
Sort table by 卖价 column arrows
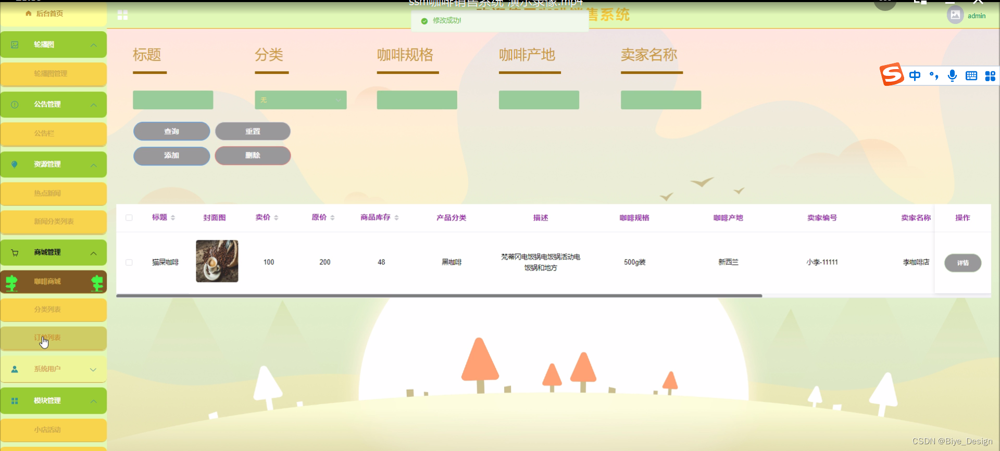276,218
